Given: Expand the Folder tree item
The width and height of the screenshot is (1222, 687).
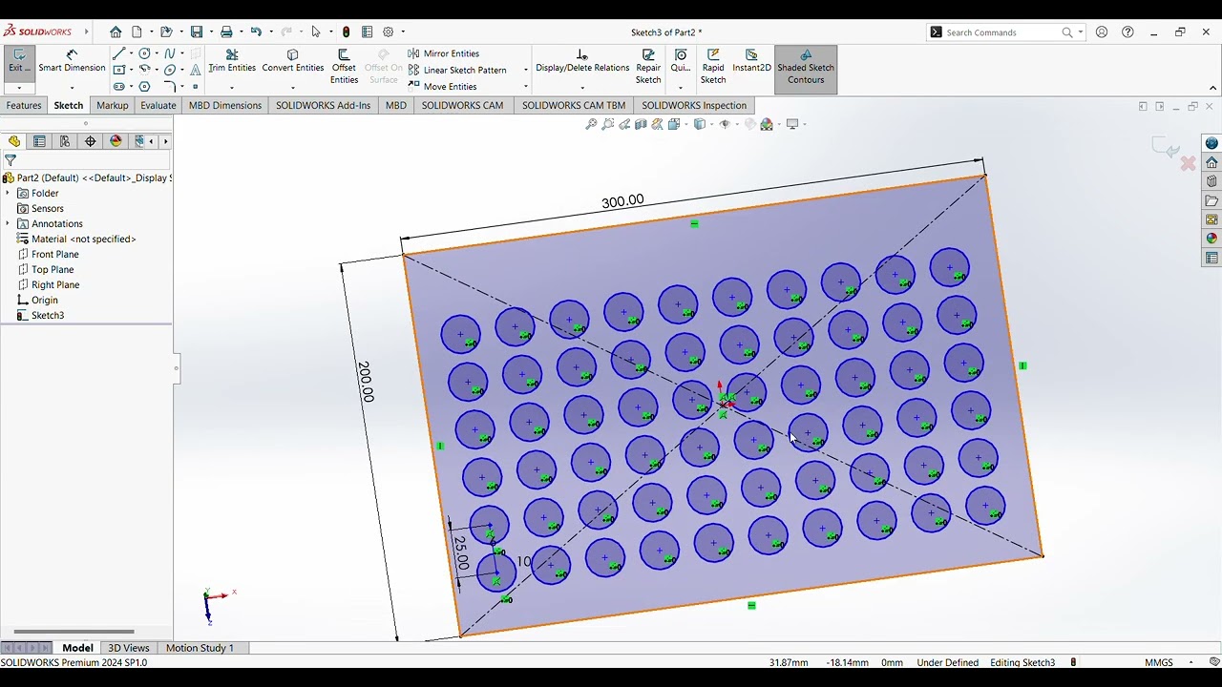Looking at the screenshot, I should tap(8, 193).
